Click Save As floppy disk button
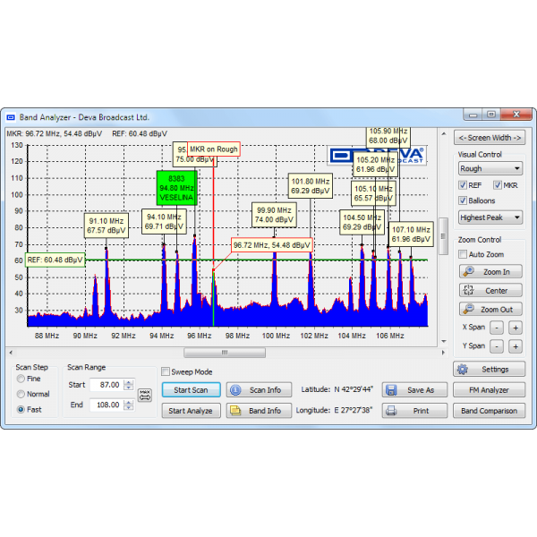 pos(414,390)
